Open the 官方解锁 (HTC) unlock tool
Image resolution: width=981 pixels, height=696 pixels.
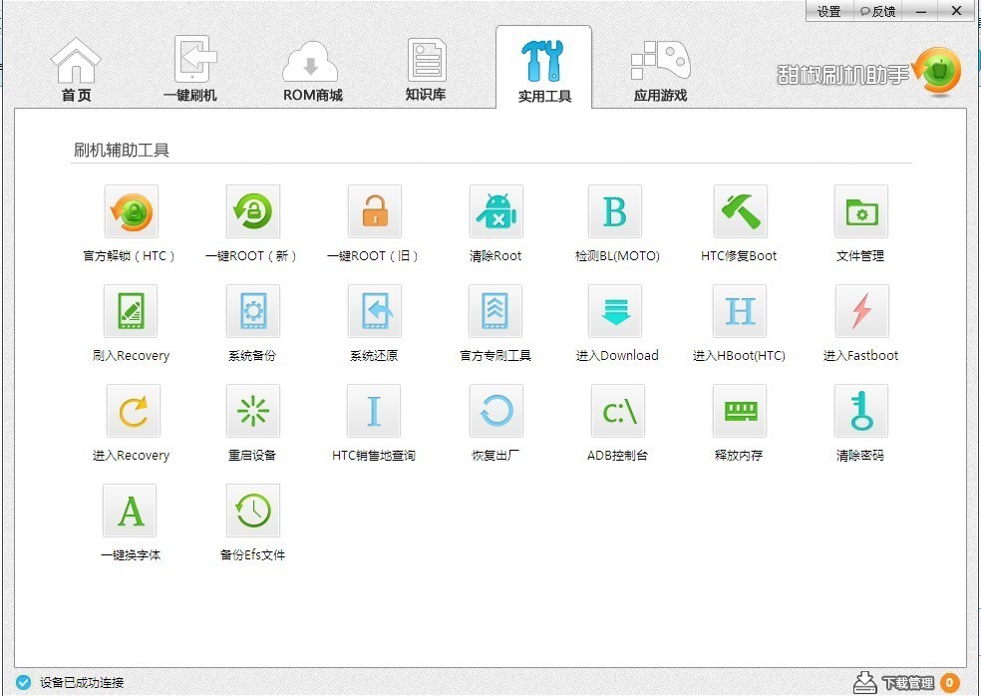point(132,211)
